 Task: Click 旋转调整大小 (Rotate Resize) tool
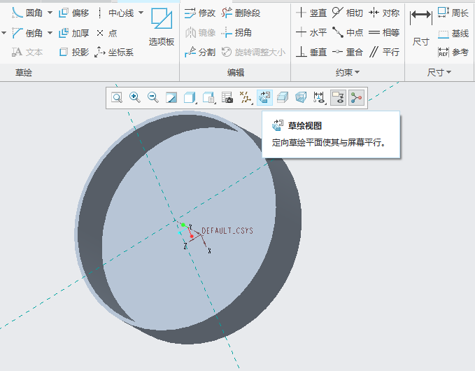pyautogui.click(x=253, y=52)
